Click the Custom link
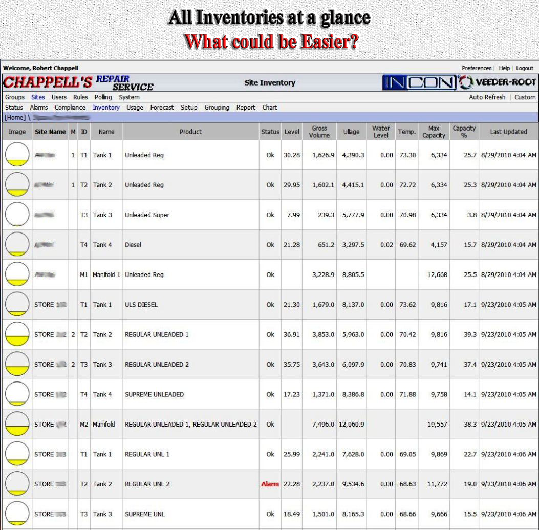The width and height of the screenshot is (539, 530). point(525,97)
